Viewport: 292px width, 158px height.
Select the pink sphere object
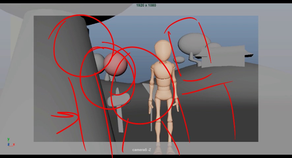click(115, 64)
